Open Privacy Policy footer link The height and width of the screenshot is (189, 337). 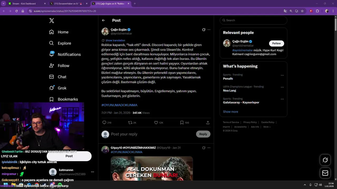tap(250, 122)
